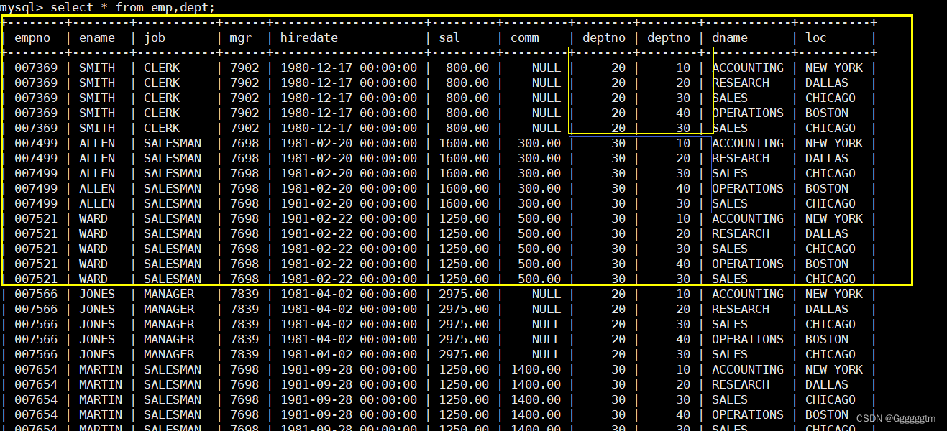Image resolution: width=947 pixels, height=431 pixels.
Task: Select the "comm" column header
Action: point(525,38)
